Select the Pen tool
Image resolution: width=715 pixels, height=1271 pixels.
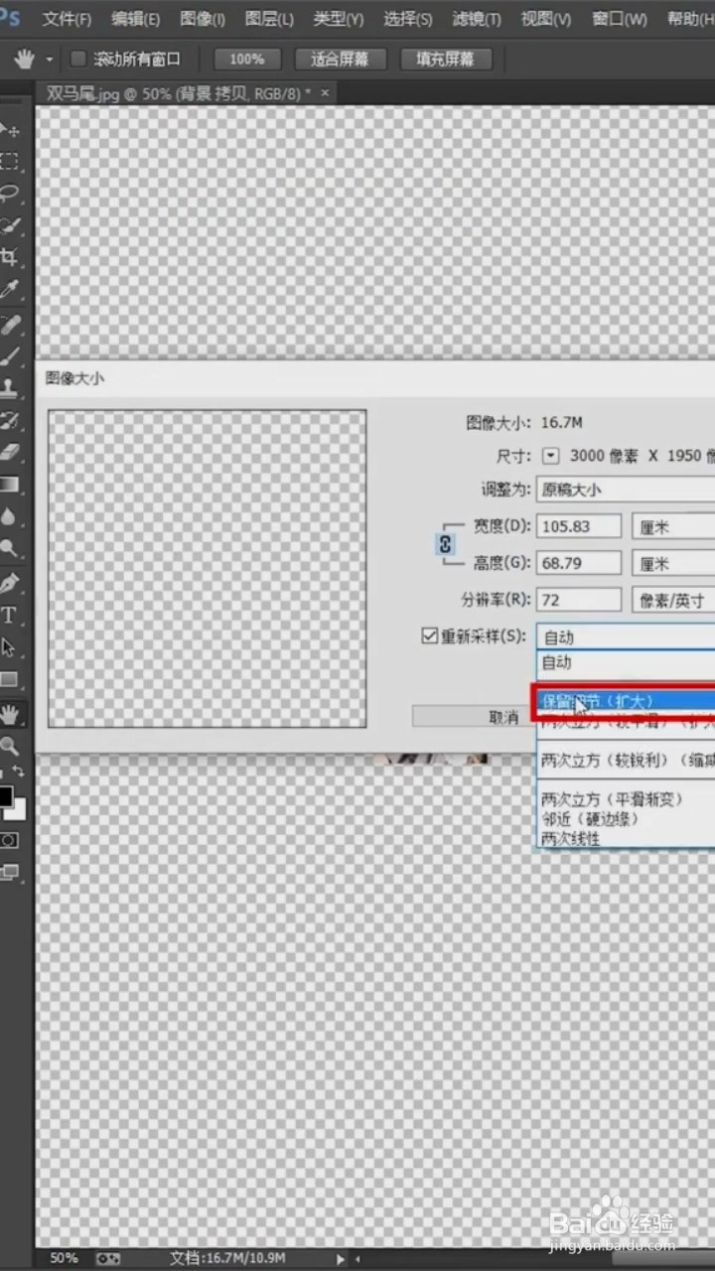point(9,582)
